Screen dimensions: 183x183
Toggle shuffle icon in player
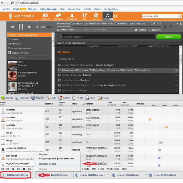pyautogui.click(x=171, y=26)
